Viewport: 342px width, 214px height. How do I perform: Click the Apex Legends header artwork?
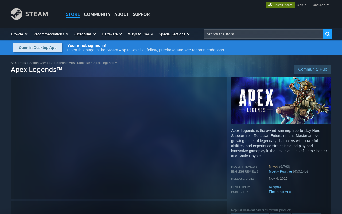pos(281,101)
